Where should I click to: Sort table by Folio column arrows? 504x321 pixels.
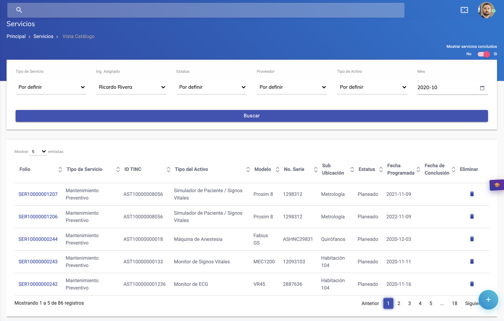pos(60,169)
